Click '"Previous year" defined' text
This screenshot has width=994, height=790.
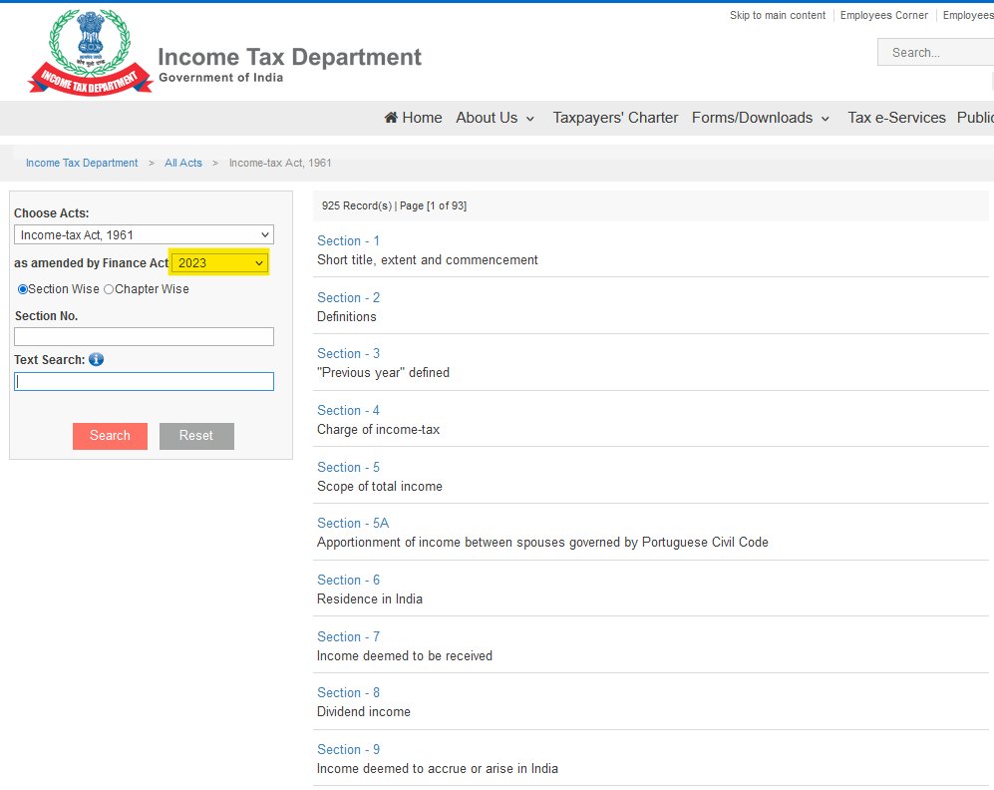point(383,373)
